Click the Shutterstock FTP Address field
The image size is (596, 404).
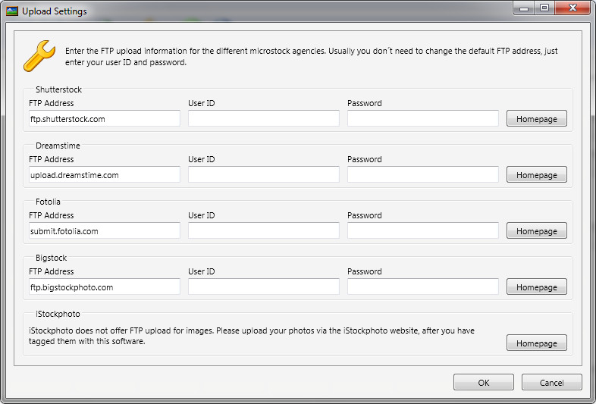click(104, 118)
